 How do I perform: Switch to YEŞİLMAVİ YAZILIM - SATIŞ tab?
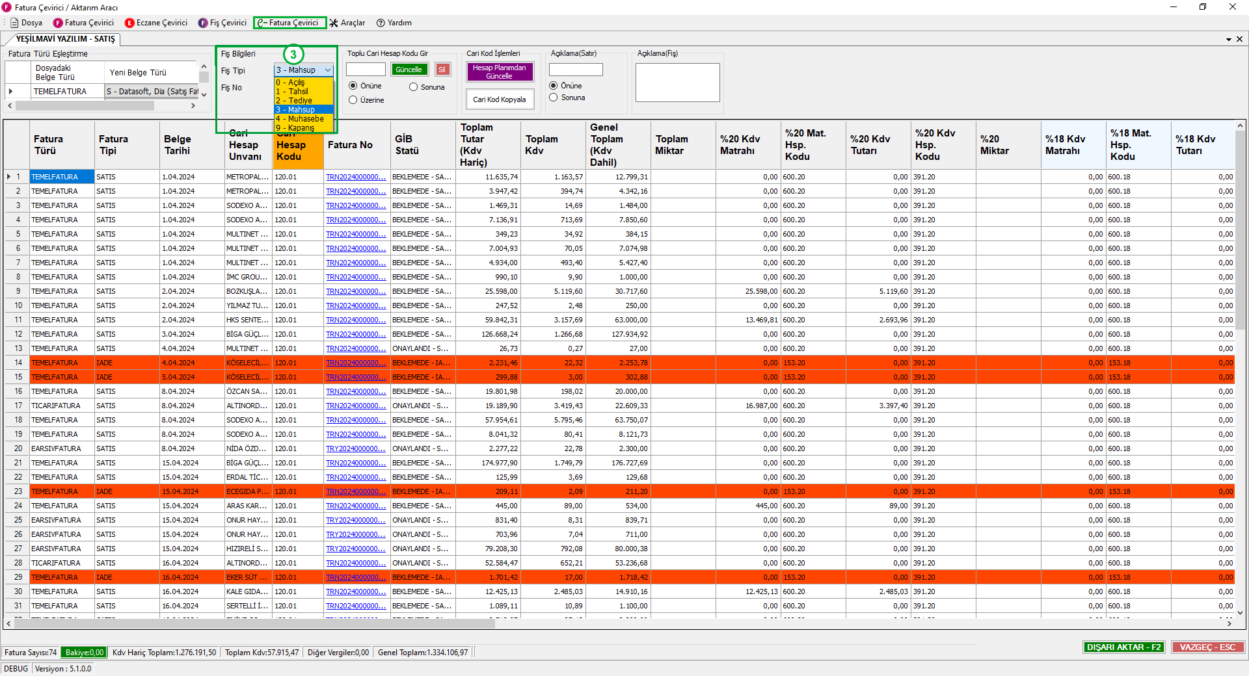(x=65, y=39)
